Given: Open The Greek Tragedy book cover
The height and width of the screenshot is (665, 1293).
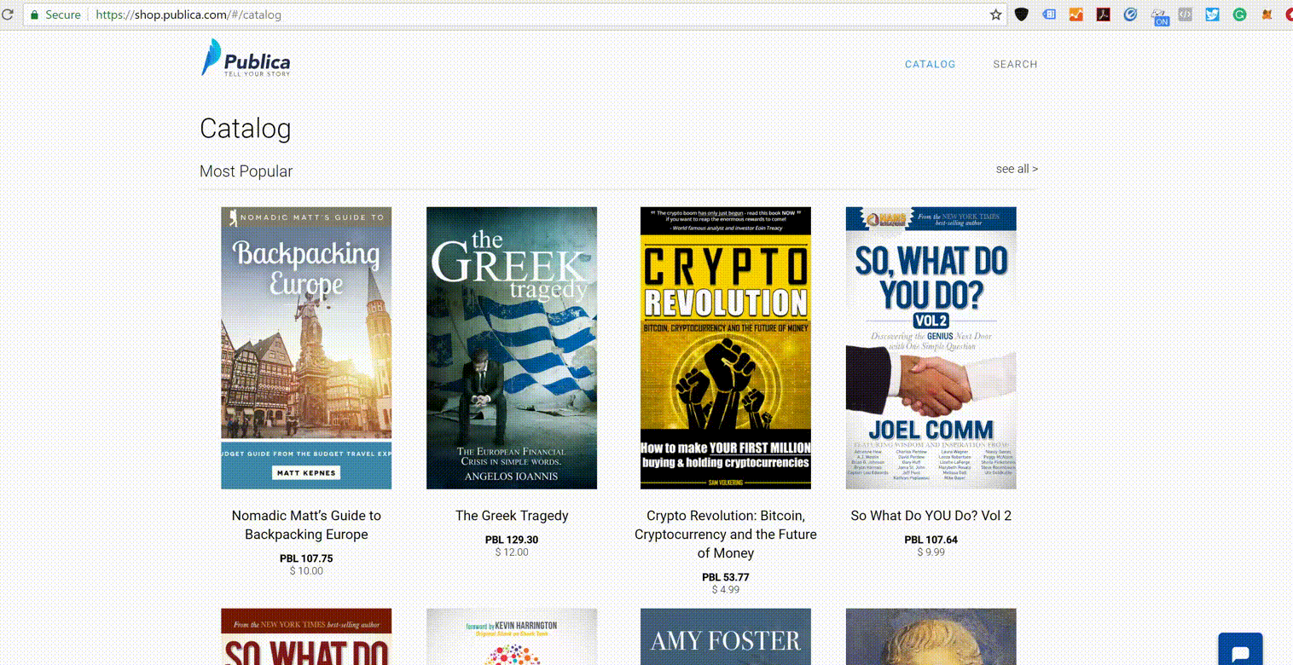Looking at the screenshot, I should pyautogui.click(x=512, y=348).
